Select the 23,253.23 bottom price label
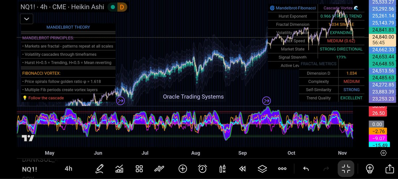398x179 pixels. pyautogui.click(x=383, y=99)
